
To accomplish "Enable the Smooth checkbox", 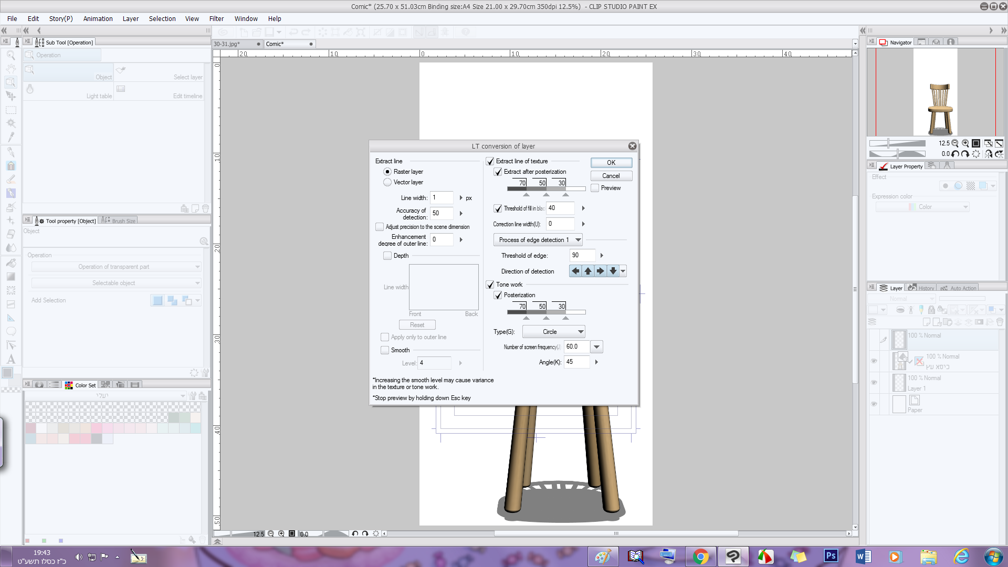I will 385,350.
